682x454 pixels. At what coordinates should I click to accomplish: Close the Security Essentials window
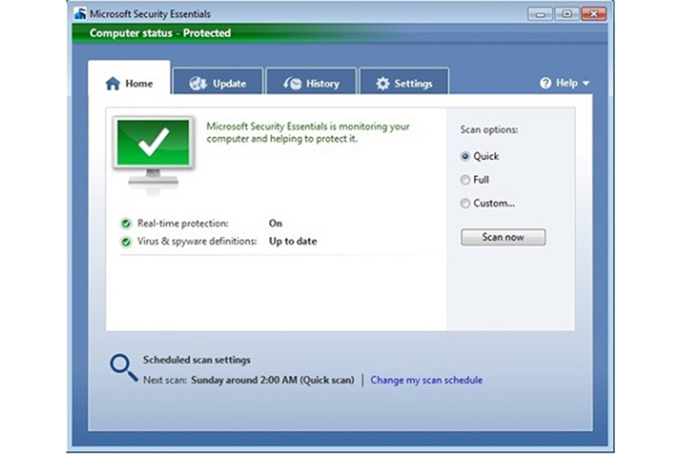(594, 14)
